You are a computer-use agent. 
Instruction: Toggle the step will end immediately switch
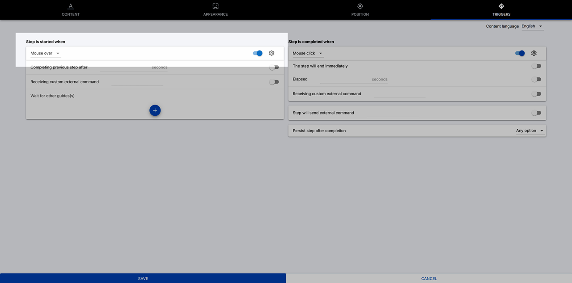click(536, 66)
